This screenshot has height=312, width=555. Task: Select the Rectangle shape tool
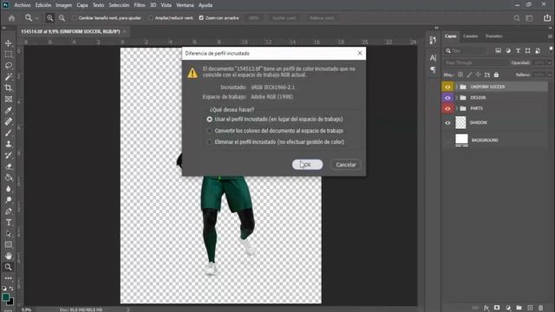(x=8, y=244)
